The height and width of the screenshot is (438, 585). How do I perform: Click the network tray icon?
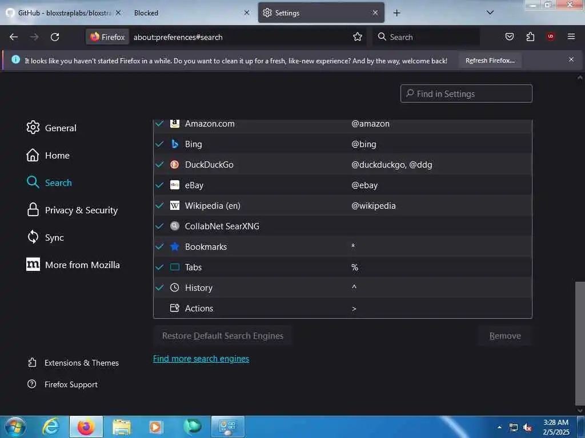(514, 428)
